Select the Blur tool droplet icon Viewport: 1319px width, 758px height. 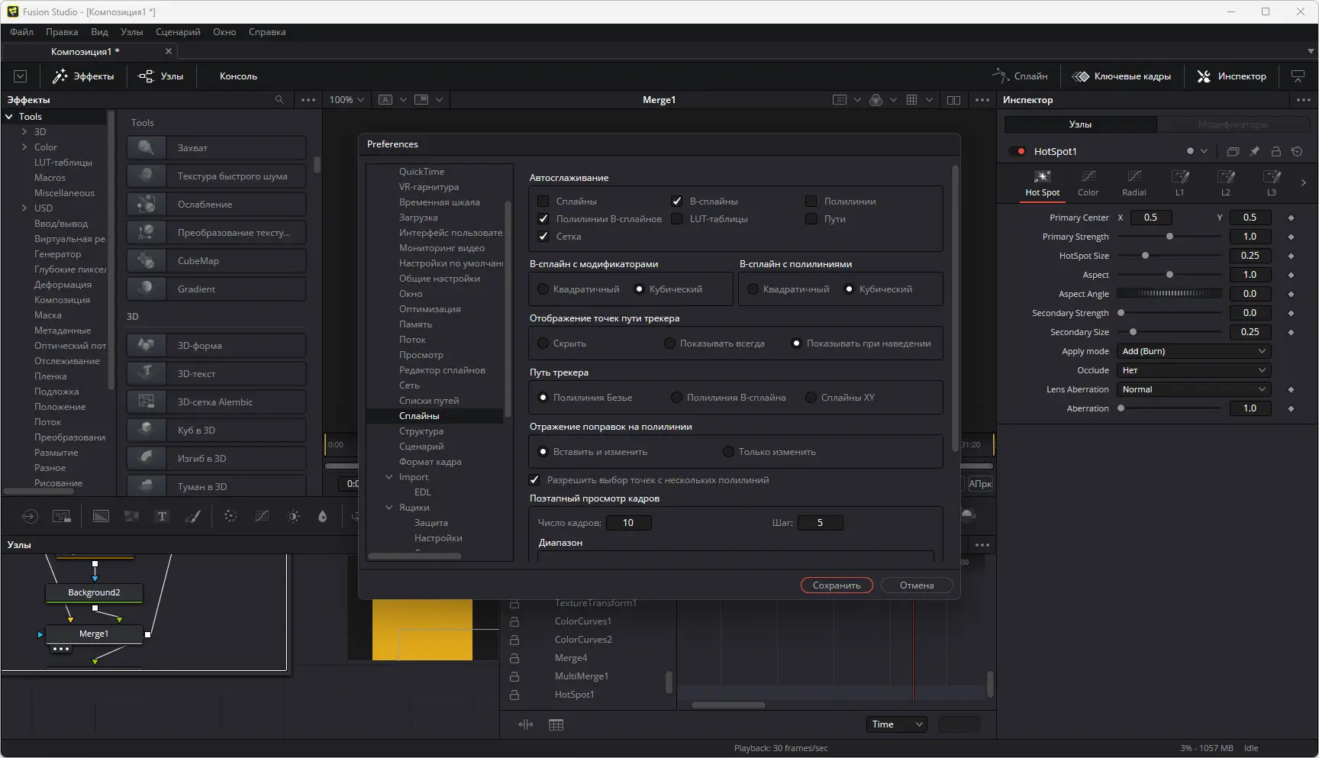click(322, 517)
